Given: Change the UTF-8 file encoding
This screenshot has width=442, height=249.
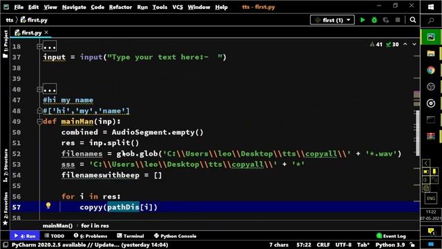Looking at the screenshot, I should (x=343, y=245).
